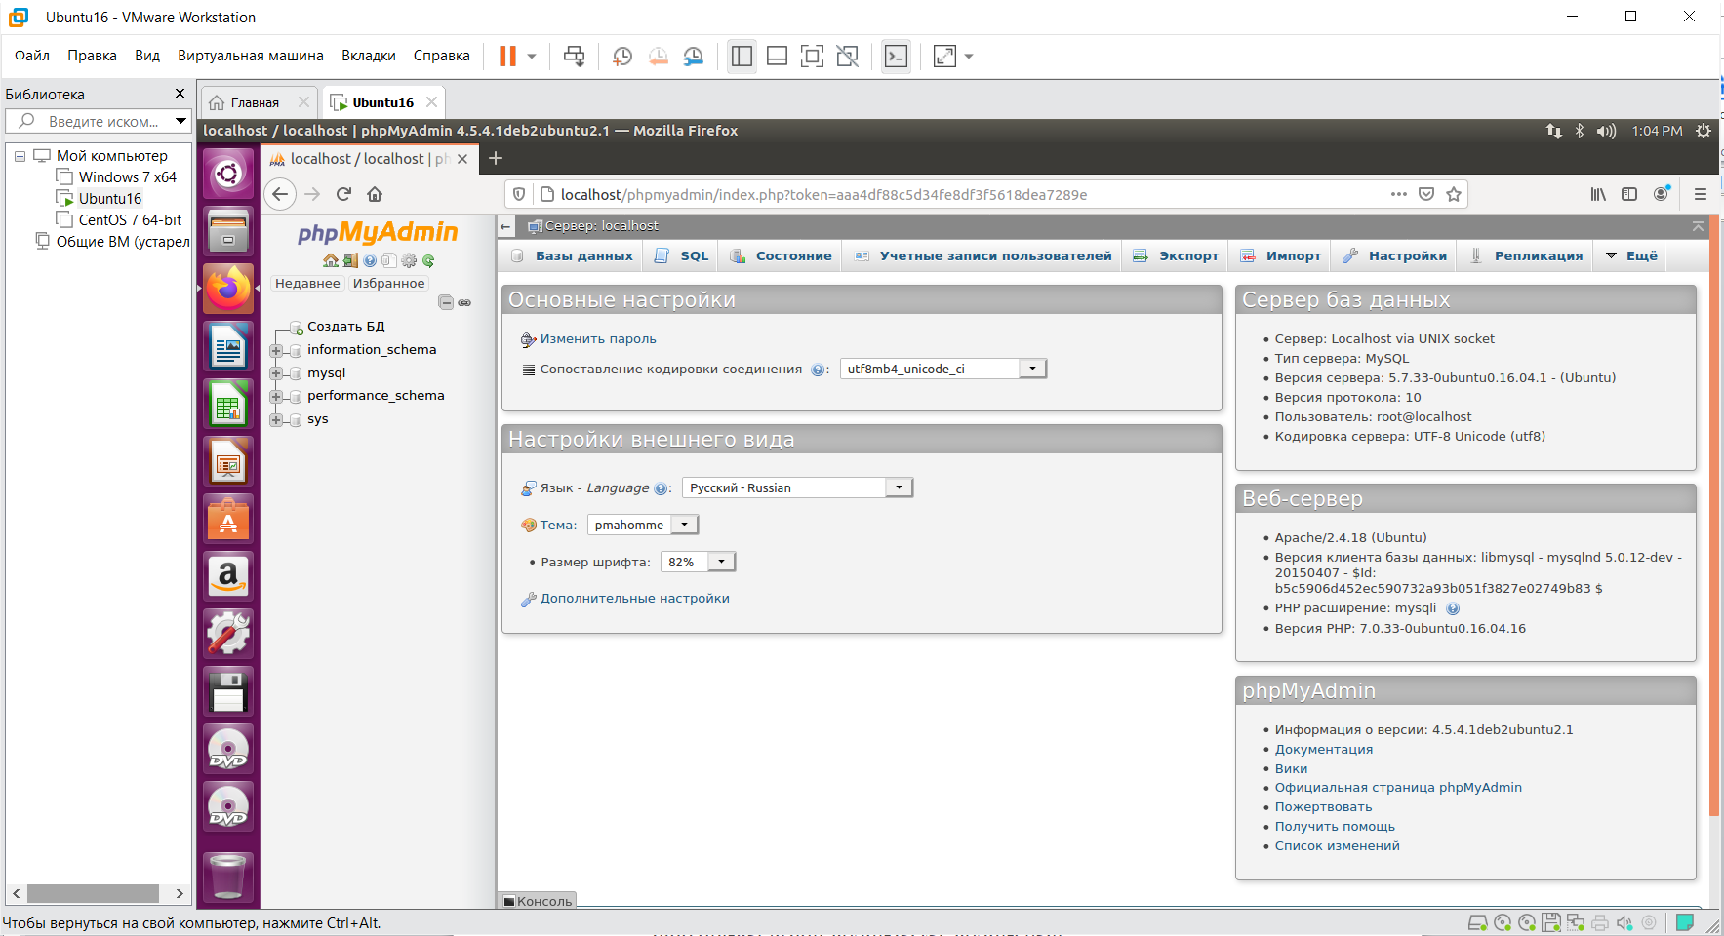The image size is (1724, 936).
Task: Open the Консоль bar at the bottom
Action: pos(537,901)
